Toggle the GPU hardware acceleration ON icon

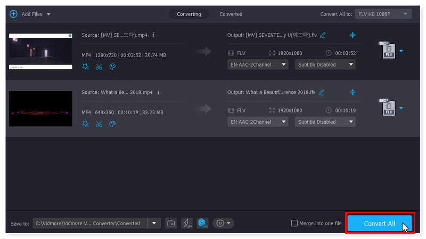pyautogui.click(x=202, y=223)
